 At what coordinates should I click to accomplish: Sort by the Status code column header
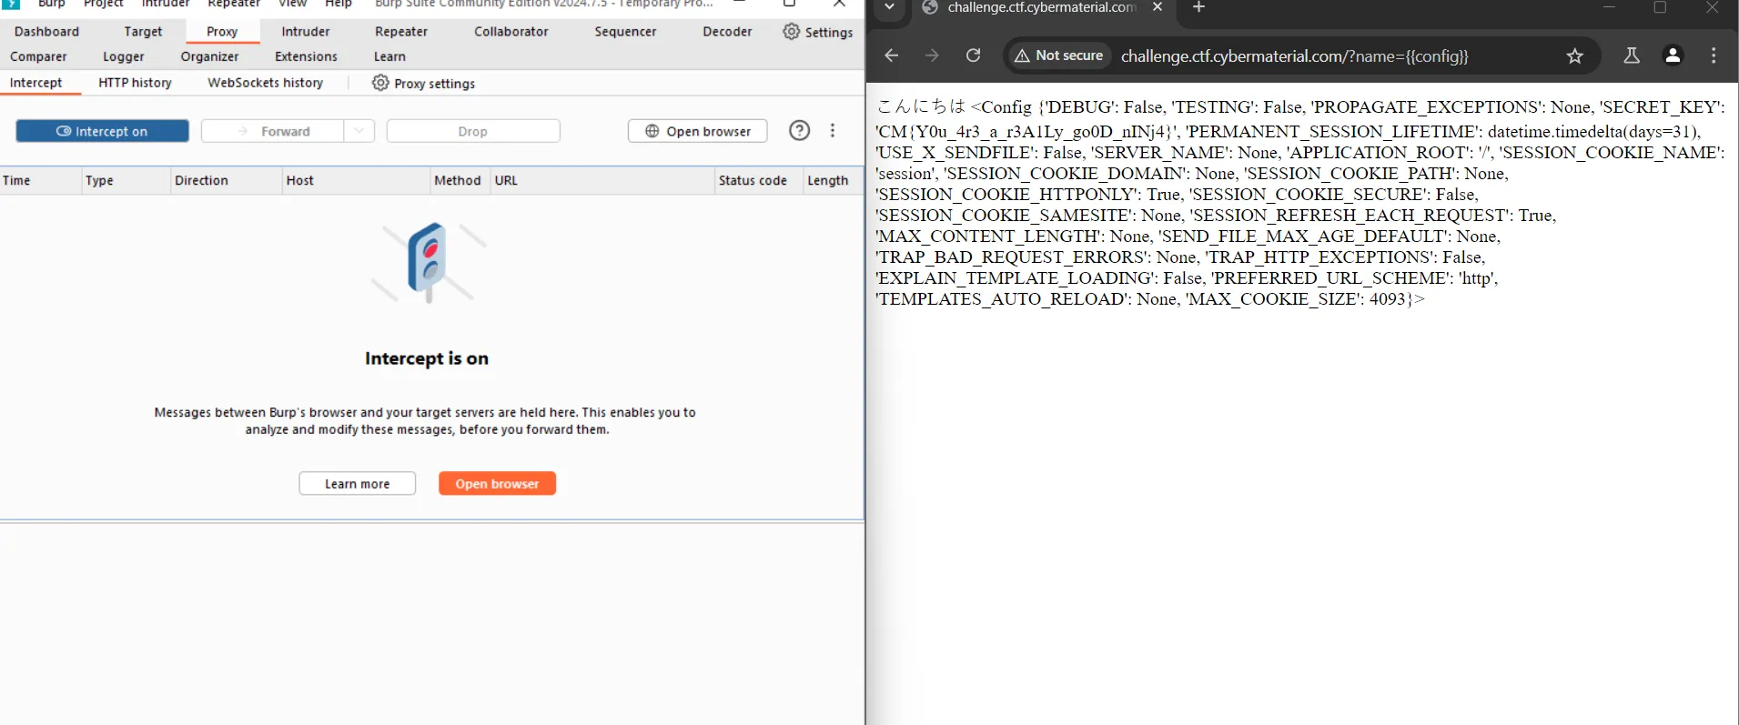(753, 180)
